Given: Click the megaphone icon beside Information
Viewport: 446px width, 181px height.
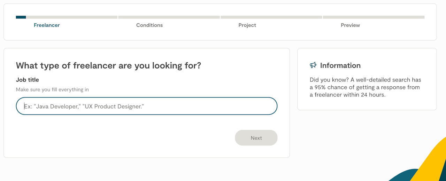Looking at the screenshot, I should (x=313, y=65).
